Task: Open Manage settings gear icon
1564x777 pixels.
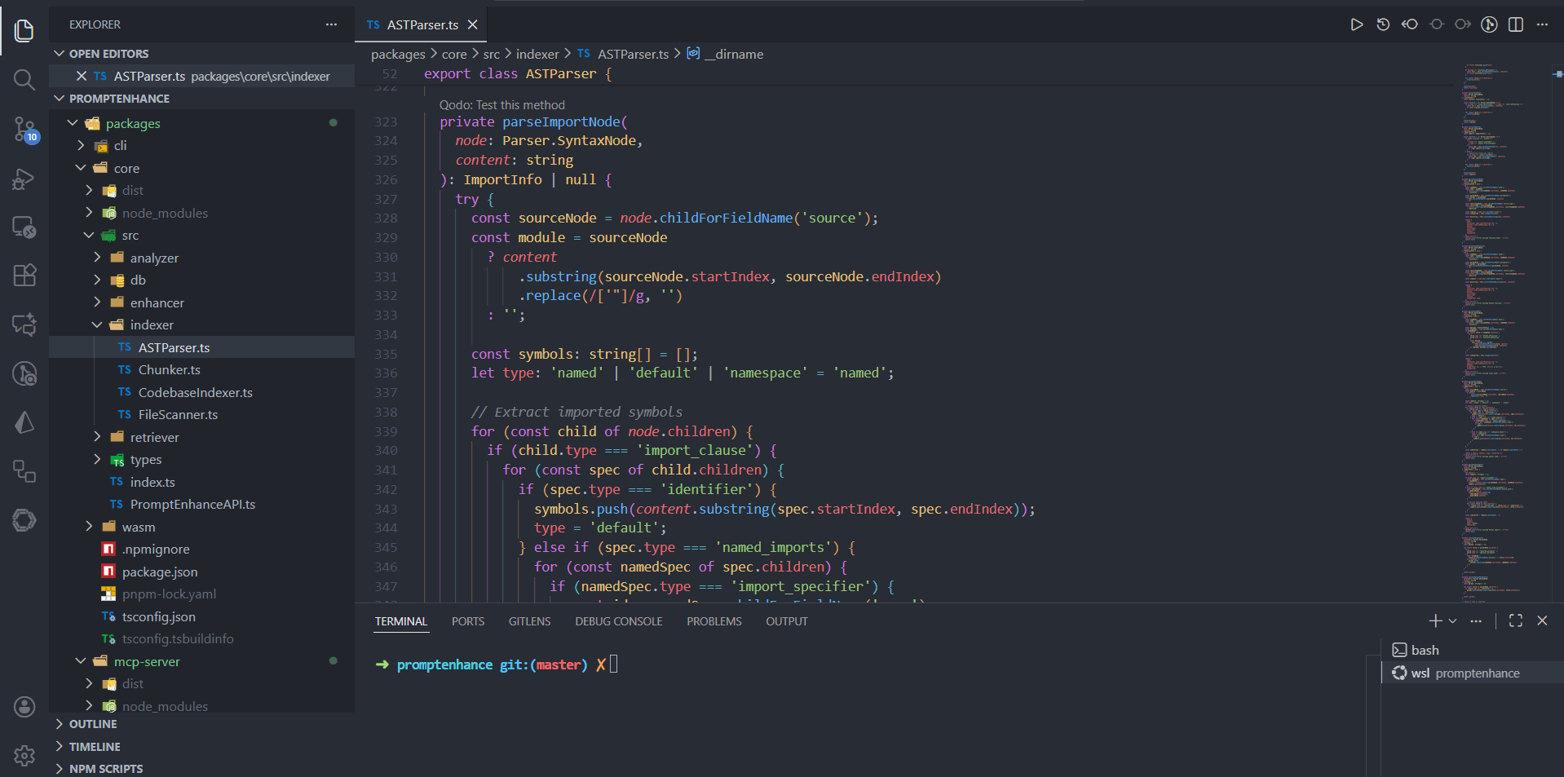Action: (x=24, y=756)
